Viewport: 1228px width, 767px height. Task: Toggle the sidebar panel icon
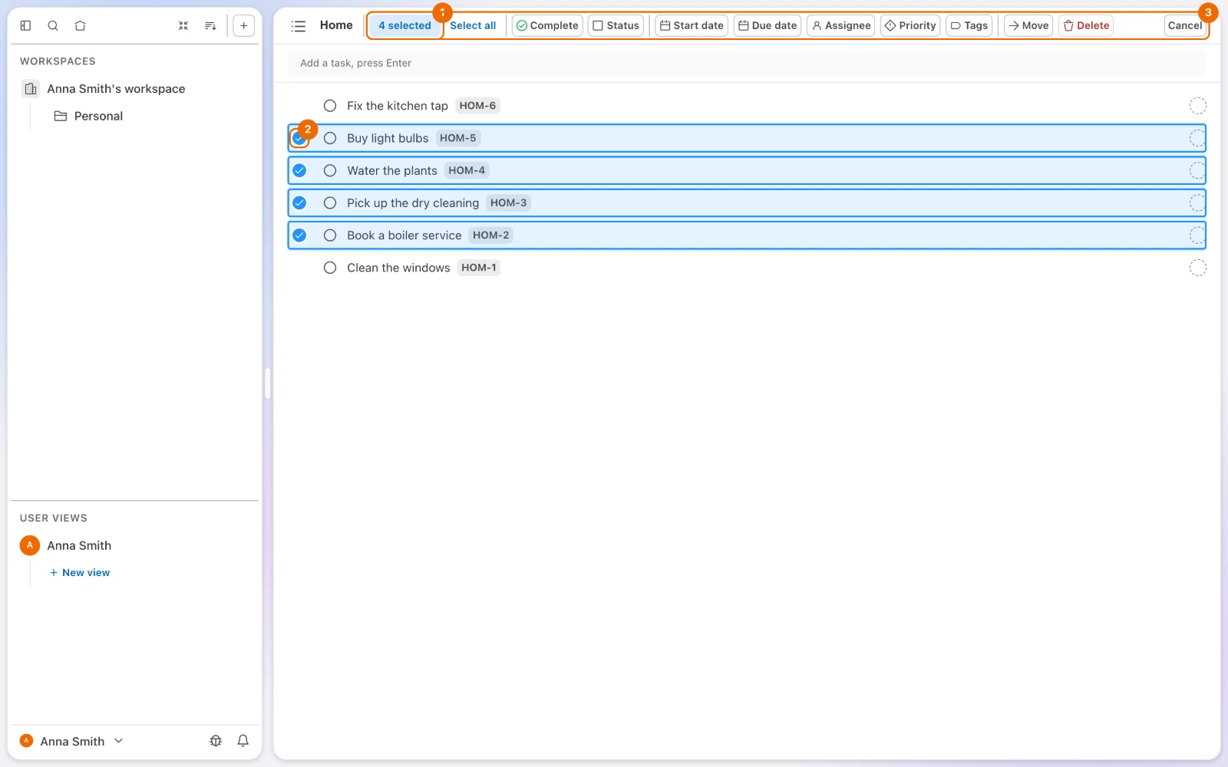pos(25,25)
